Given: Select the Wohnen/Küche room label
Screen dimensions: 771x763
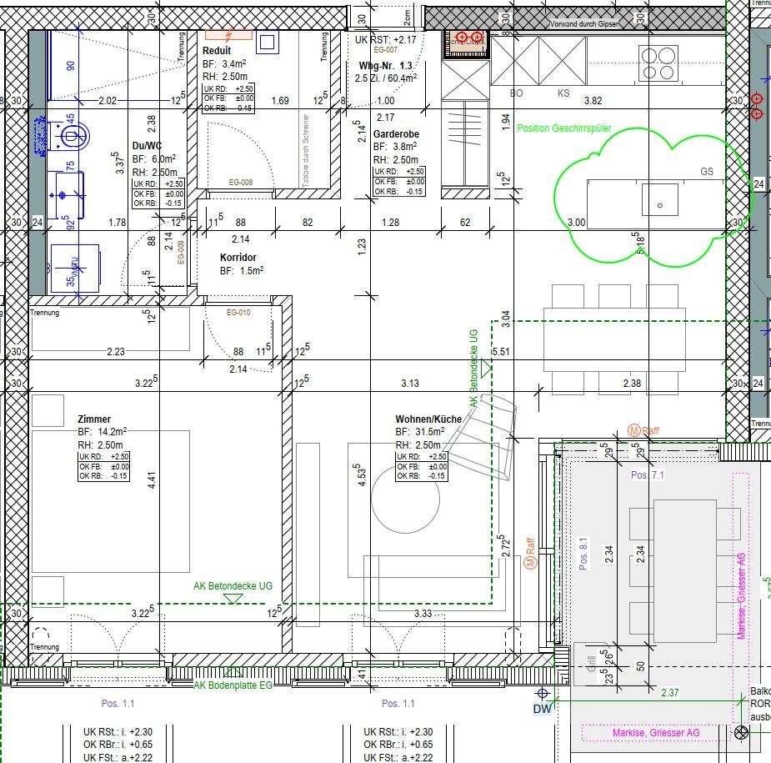Looking at the screenshot, I should [428, 419].
